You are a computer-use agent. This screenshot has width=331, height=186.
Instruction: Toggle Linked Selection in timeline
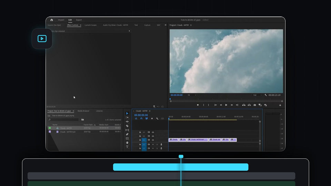click(147, 118)
